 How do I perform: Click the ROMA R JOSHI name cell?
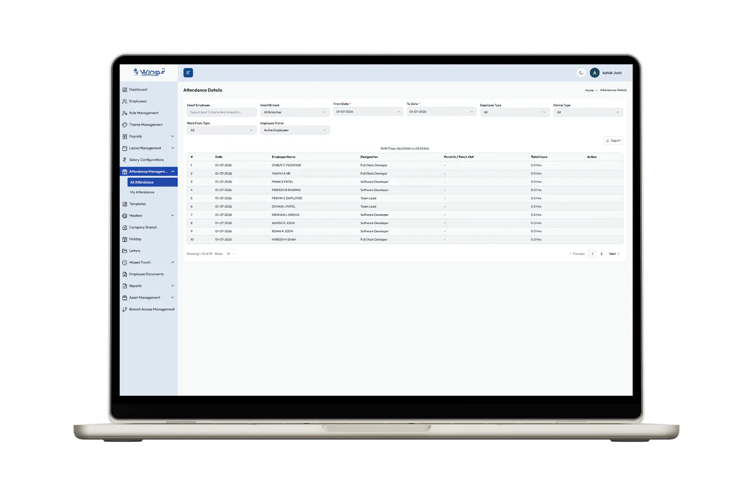(x=282, y=231)
